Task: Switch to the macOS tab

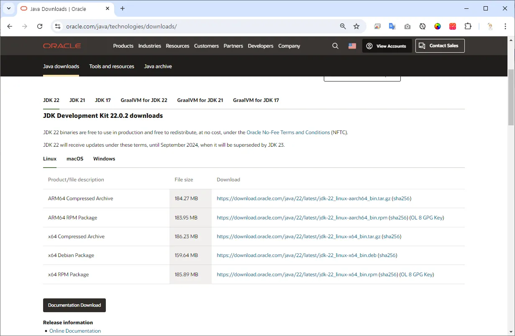Action: (x=75, y=159)
